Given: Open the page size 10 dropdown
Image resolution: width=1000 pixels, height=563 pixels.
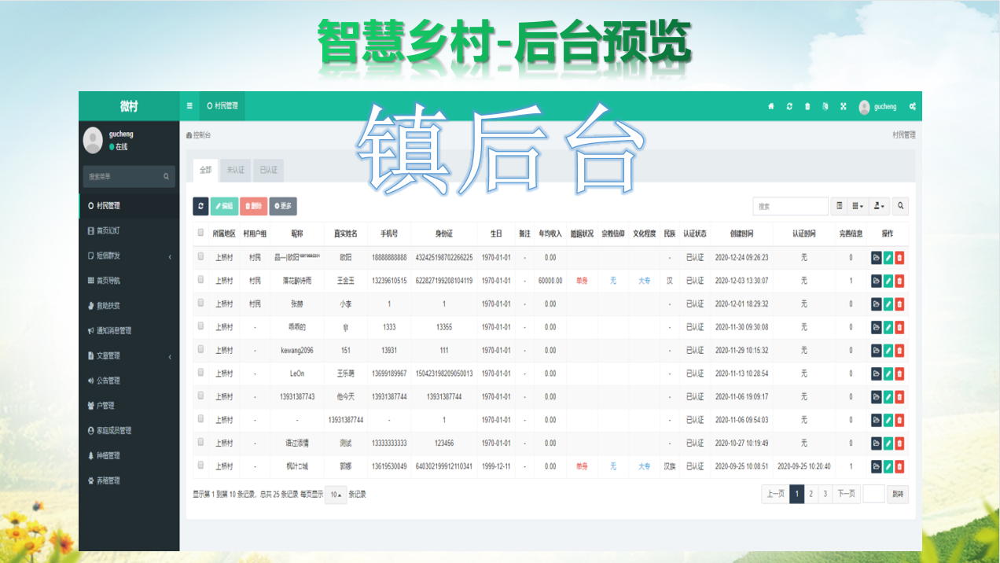Looking at the screenshot, I should pyautogui.click(x=336, y=495).
